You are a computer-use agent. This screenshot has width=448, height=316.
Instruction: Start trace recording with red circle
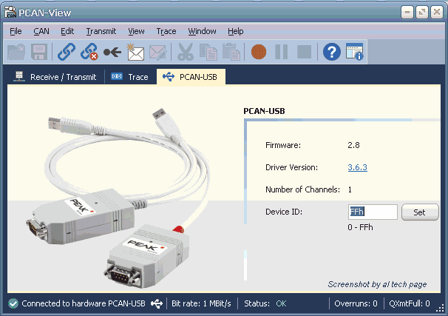click(x=258, y=52)
